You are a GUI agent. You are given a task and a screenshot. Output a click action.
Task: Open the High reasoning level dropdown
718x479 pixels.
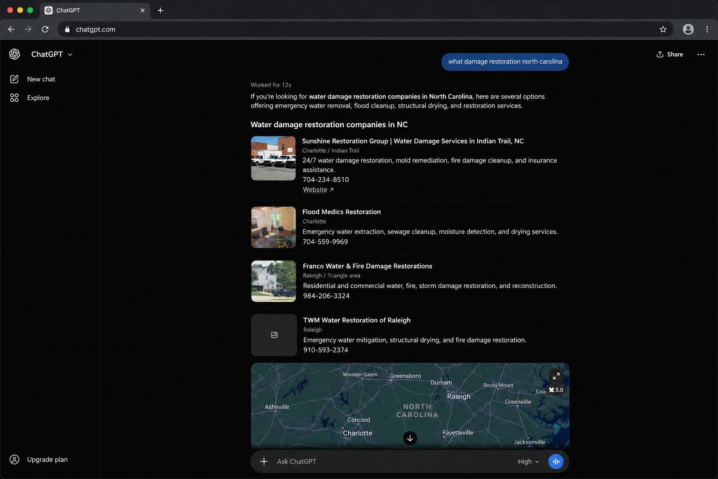click(529, 462)
